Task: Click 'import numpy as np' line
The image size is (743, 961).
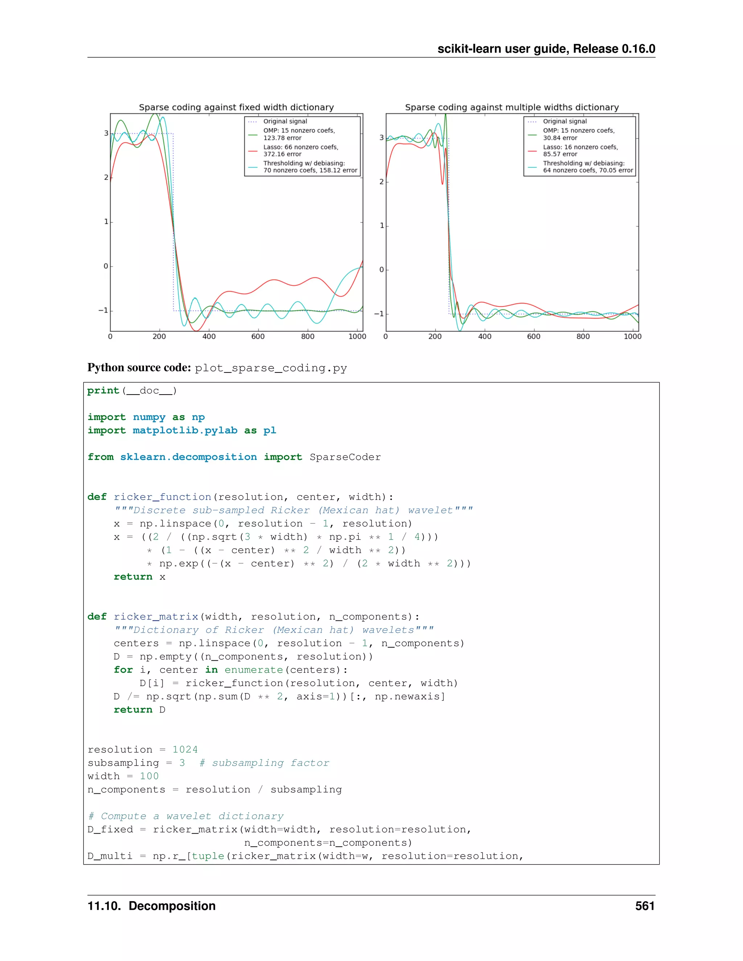Action: pyautogui.click(x=146, y=417)
